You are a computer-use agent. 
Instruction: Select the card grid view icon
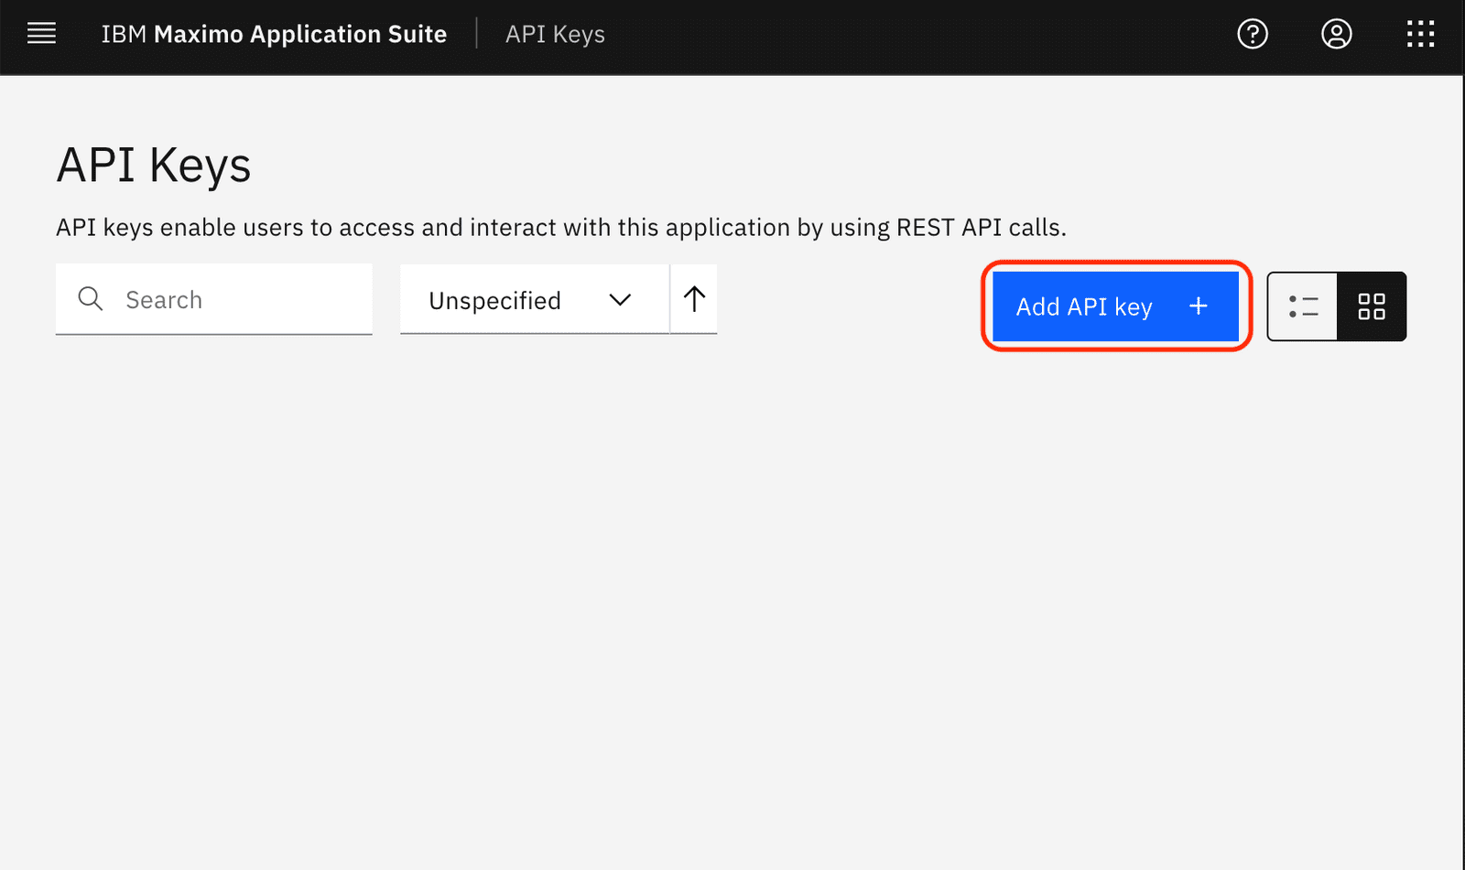(x=1372, y=306)
